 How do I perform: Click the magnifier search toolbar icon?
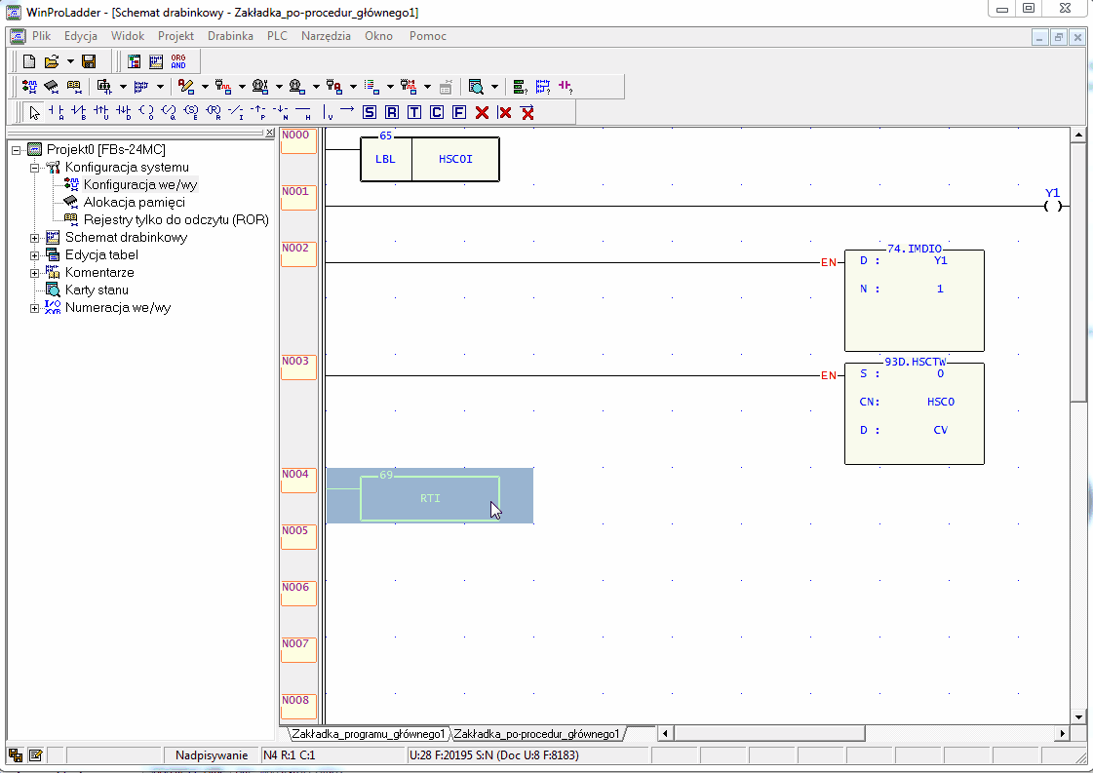pyautogui.click(x=476, y=87)
